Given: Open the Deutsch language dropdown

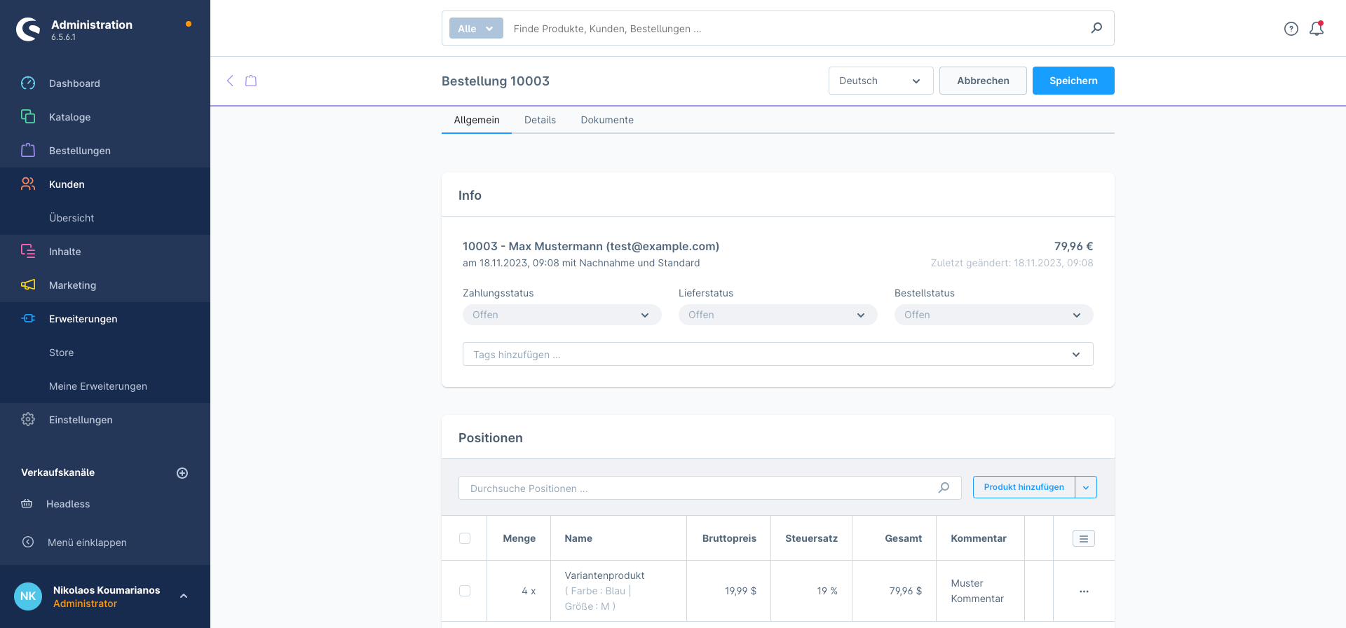Looking at the screenshot, I should pyautogui.click(x=881, y=81).
